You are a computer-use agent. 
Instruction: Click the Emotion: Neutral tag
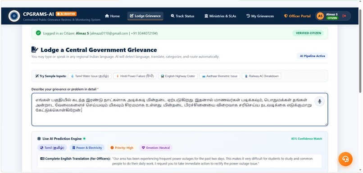(156, 148)
